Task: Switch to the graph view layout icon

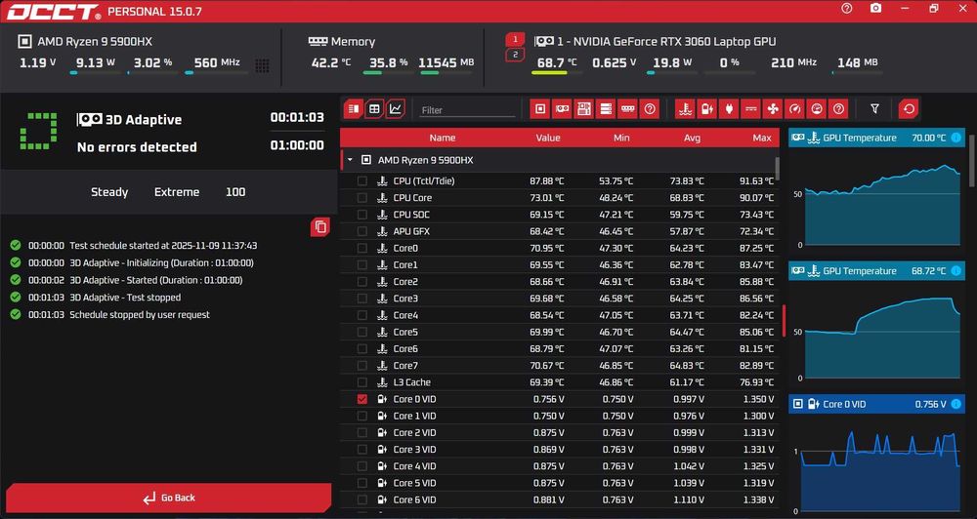Action: pyautogui.click(x=396, y=109)
